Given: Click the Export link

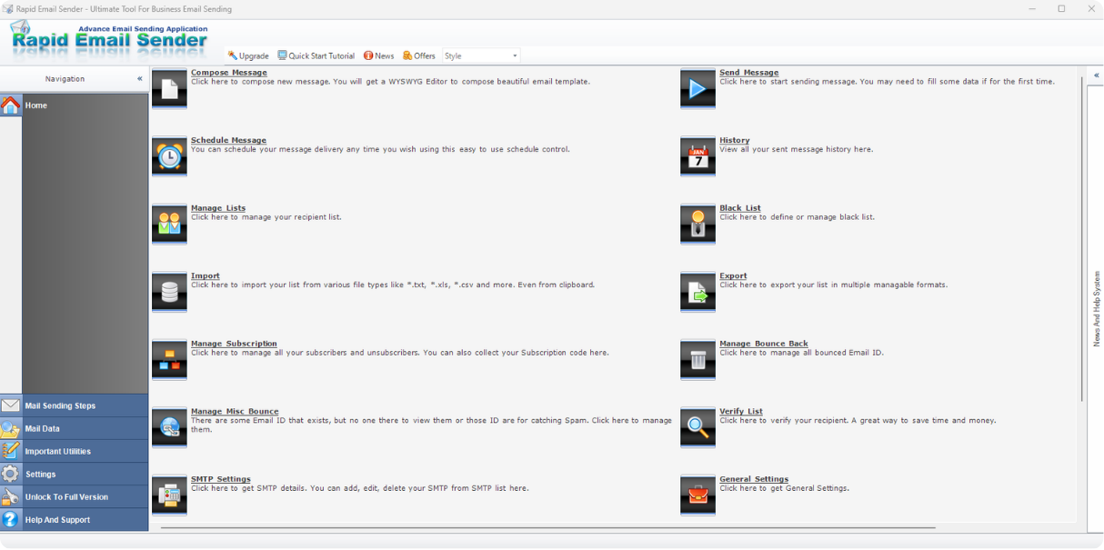Looking at the screenshot, I should (x=733, y=275).
